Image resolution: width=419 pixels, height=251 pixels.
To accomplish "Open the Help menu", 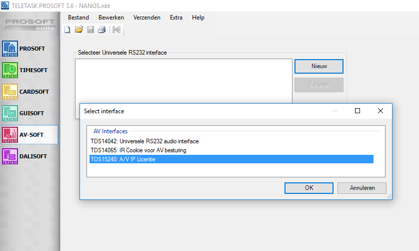I will point(198,18).
